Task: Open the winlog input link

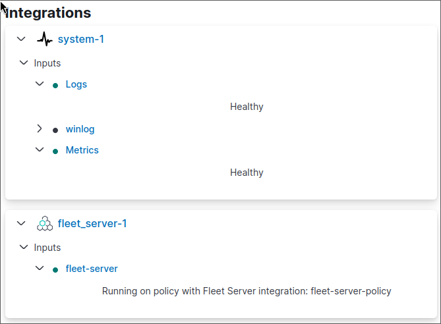Action: click(x=80, y=129)
